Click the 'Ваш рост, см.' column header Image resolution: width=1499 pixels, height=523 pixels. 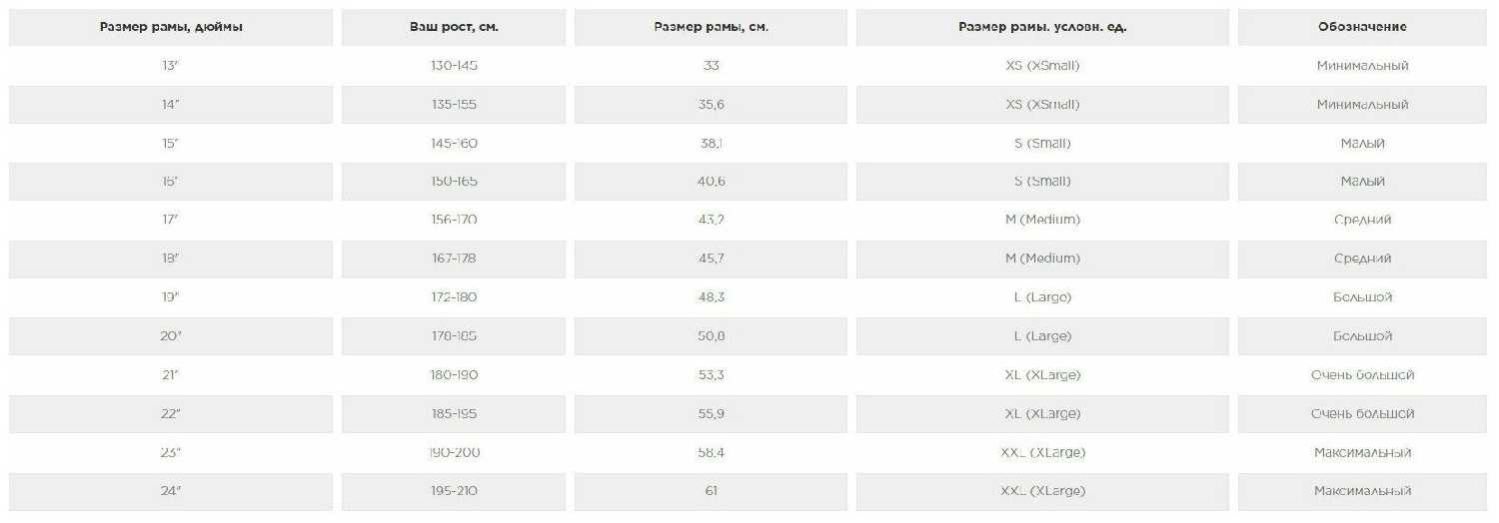(x=454, y=27)
